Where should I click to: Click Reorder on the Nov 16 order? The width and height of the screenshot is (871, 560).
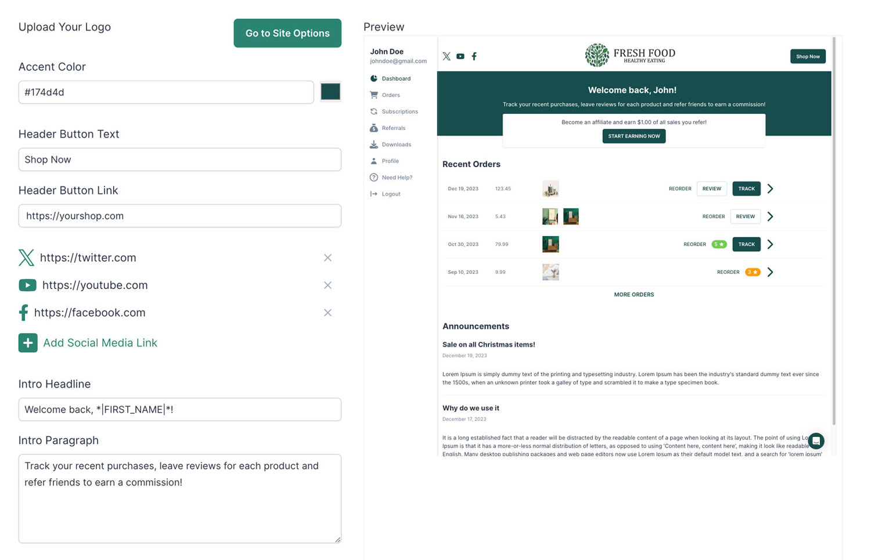click(x=714, y=216)
